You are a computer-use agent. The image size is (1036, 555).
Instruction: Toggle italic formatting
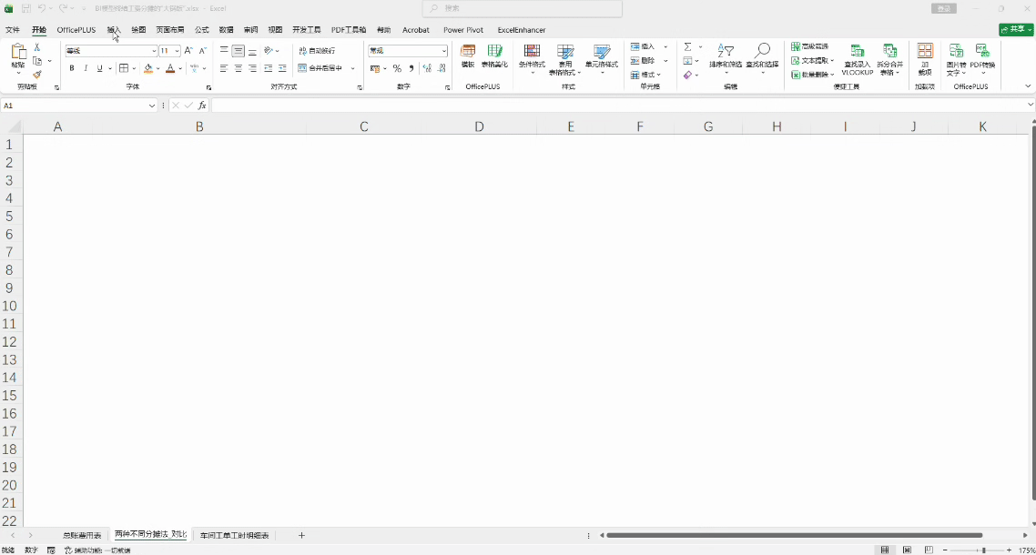(x=86, y=68)
